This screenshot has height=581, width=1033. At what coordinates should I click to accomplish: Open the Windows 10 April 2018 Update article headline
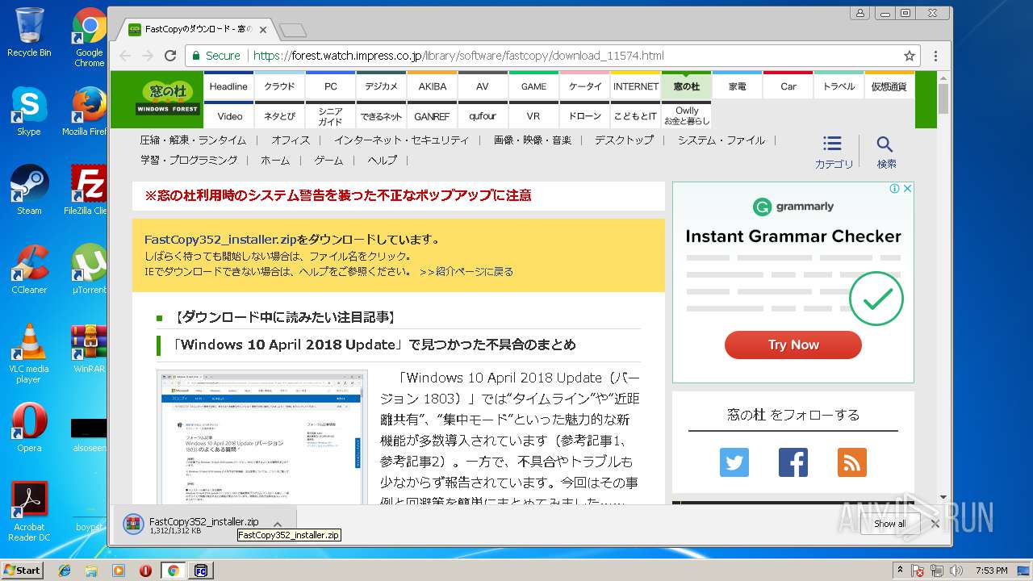374,345
